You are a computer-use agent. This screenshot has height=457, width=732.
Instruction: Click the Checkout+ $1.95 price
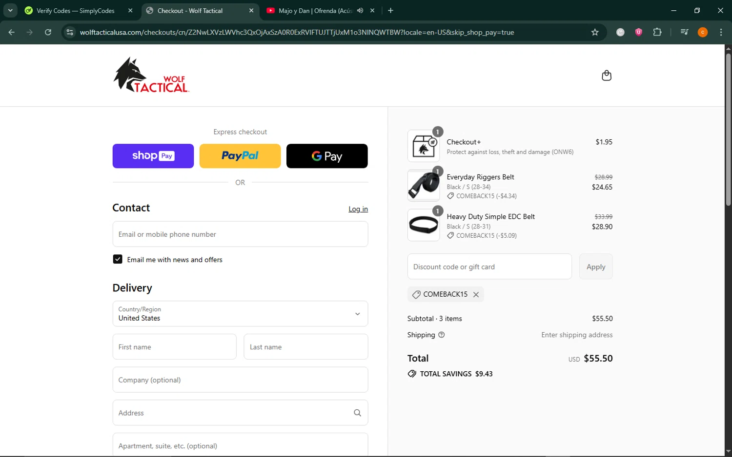point(604,142)
